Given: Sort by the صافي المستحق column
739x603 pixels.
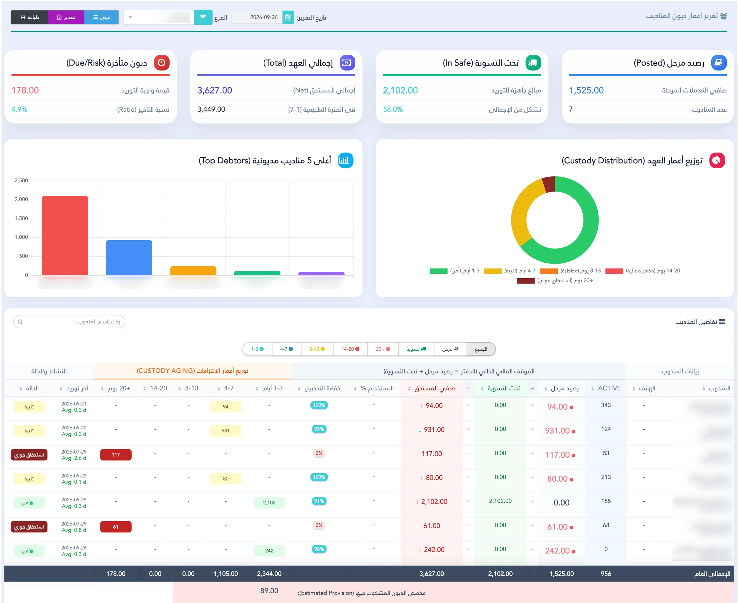Looking at the screenshot, I should (431, 388).
